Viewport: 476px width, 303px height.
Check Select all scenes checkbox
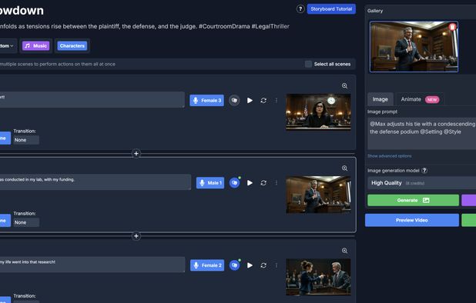click(308, 64)
